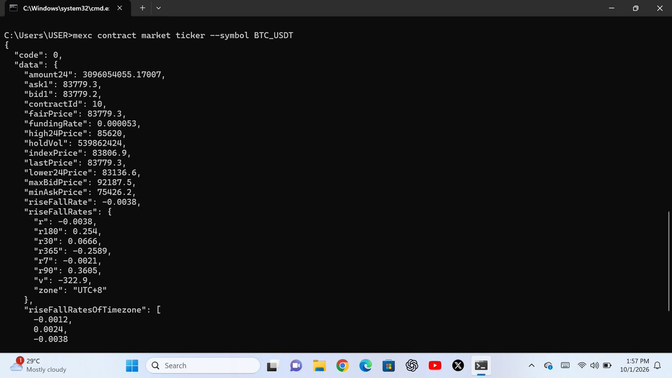Open the clock showing 1:57 PM

[634, 366]
